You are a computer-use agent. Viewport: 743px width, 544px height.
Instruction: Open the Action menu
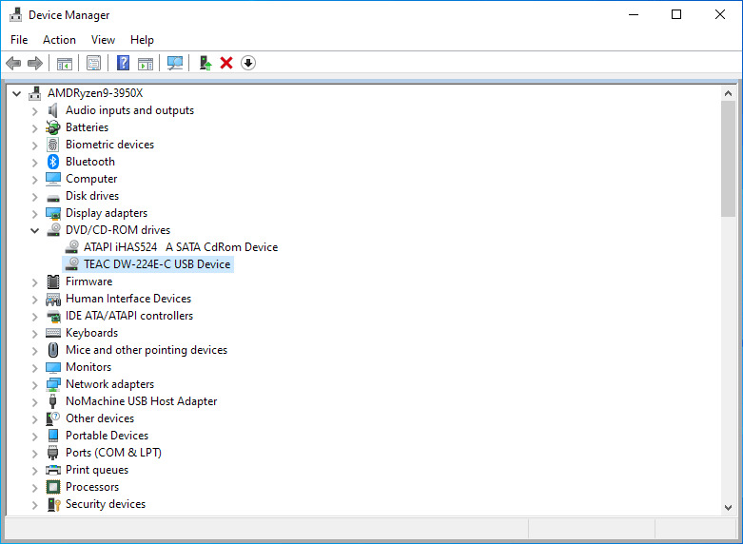point(59,40)
